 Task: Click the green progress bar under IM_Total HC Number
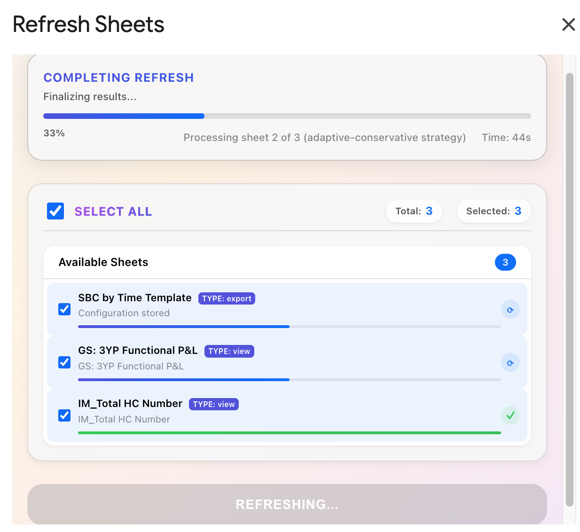tap(290, 432)
